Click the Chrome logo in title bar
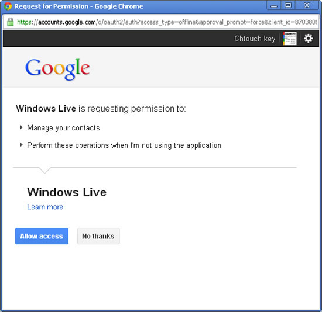The image size is (322, 312). coord(8,6)
